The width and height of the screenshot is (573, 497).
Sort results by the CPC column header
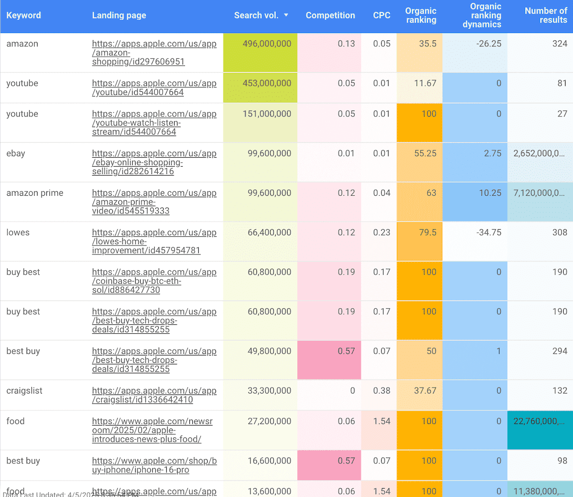point(382,15)
